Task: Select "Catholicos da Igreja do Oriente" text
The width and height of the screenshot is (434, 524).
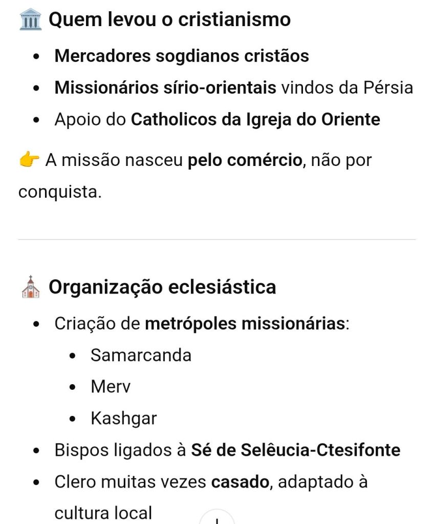Action: click(255, 119)
